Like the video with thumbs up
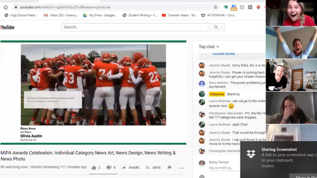Viewport: 317px width, 178px height. click(x=94, y=168)
